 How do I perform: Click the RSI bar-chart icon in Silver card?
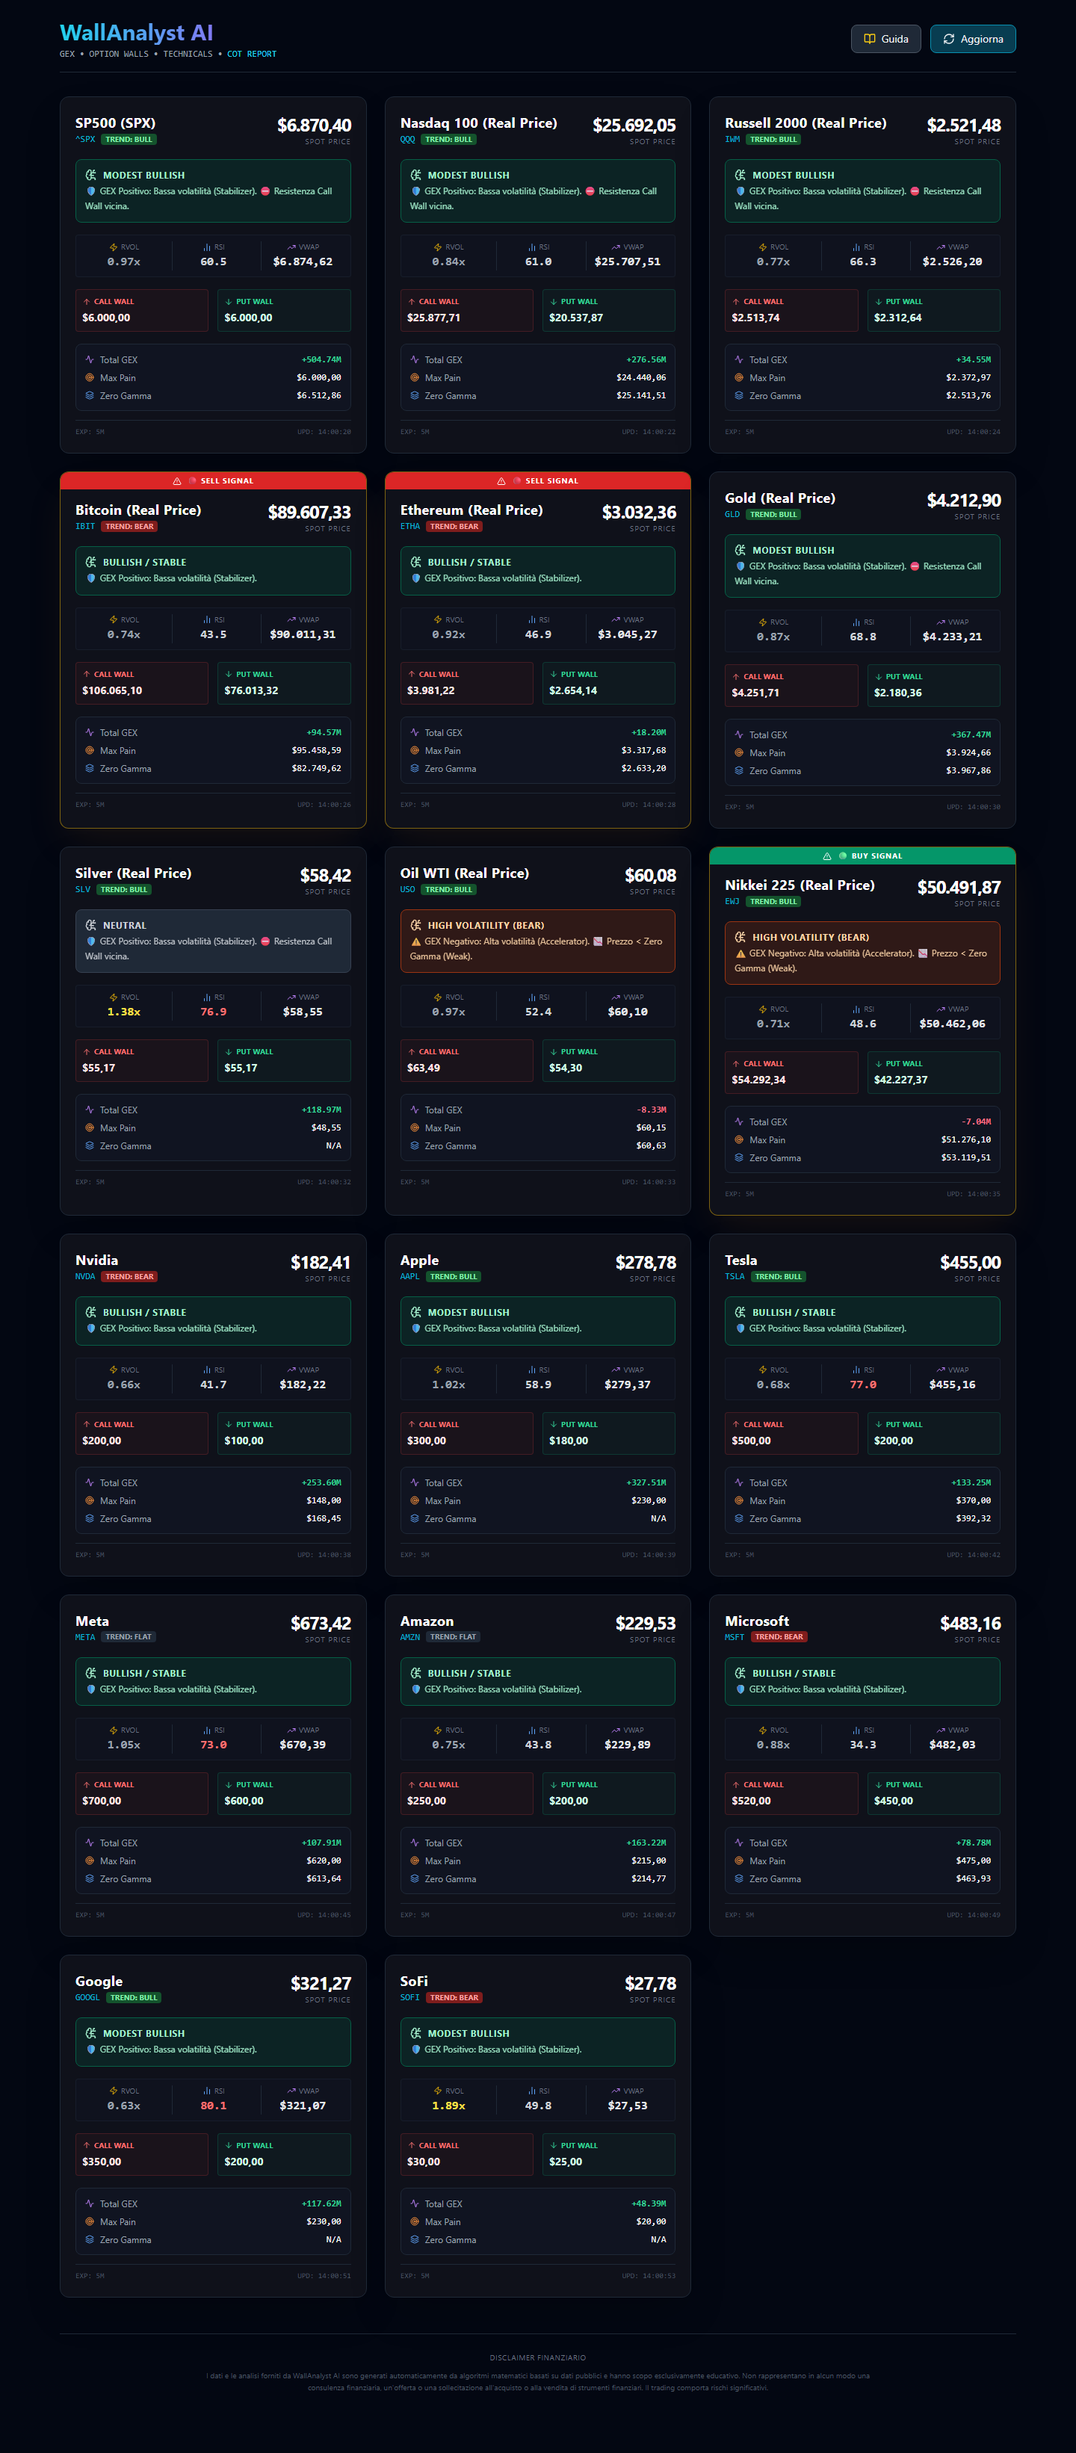[207, 997]
